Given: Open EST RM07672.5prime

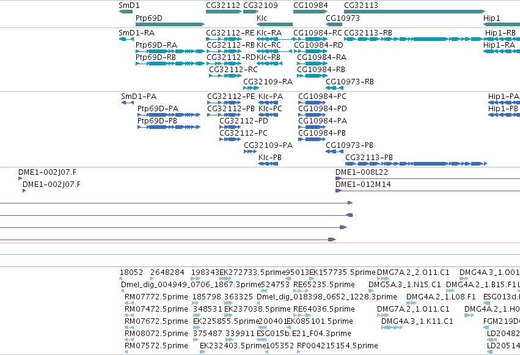Looking at the screenshot, I should pos(156,321).
